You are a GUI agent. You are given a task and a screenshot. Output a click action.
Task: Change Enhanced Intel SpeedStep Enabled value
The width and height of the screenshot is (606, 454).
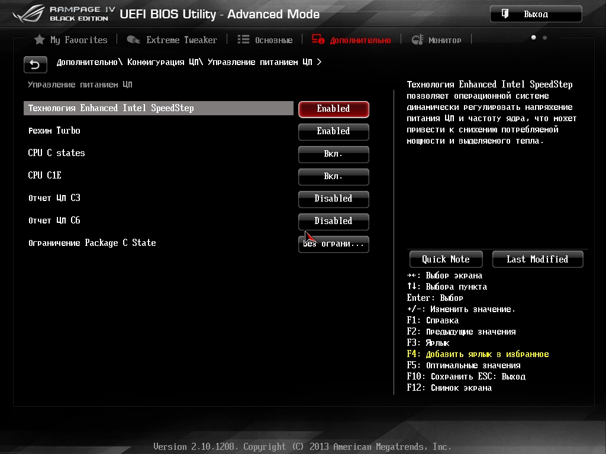pyautogui.click(x=334, y=109)
